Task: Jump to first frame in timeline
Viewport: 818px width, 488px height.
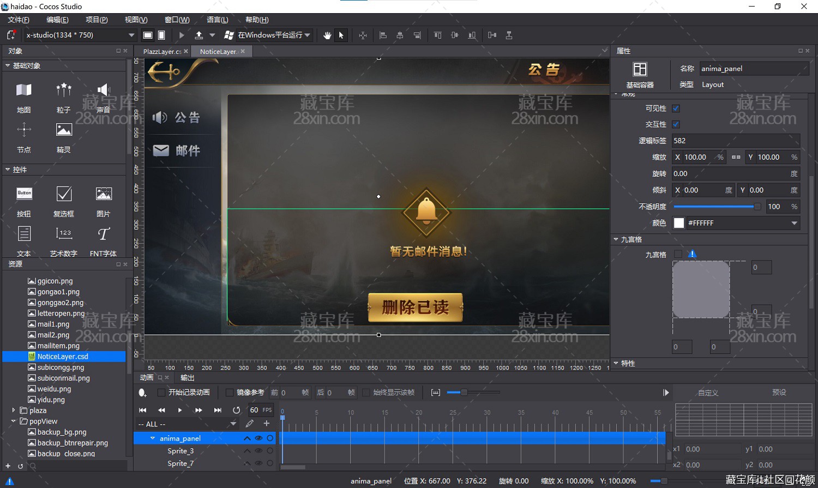Action: pos(143,410)
